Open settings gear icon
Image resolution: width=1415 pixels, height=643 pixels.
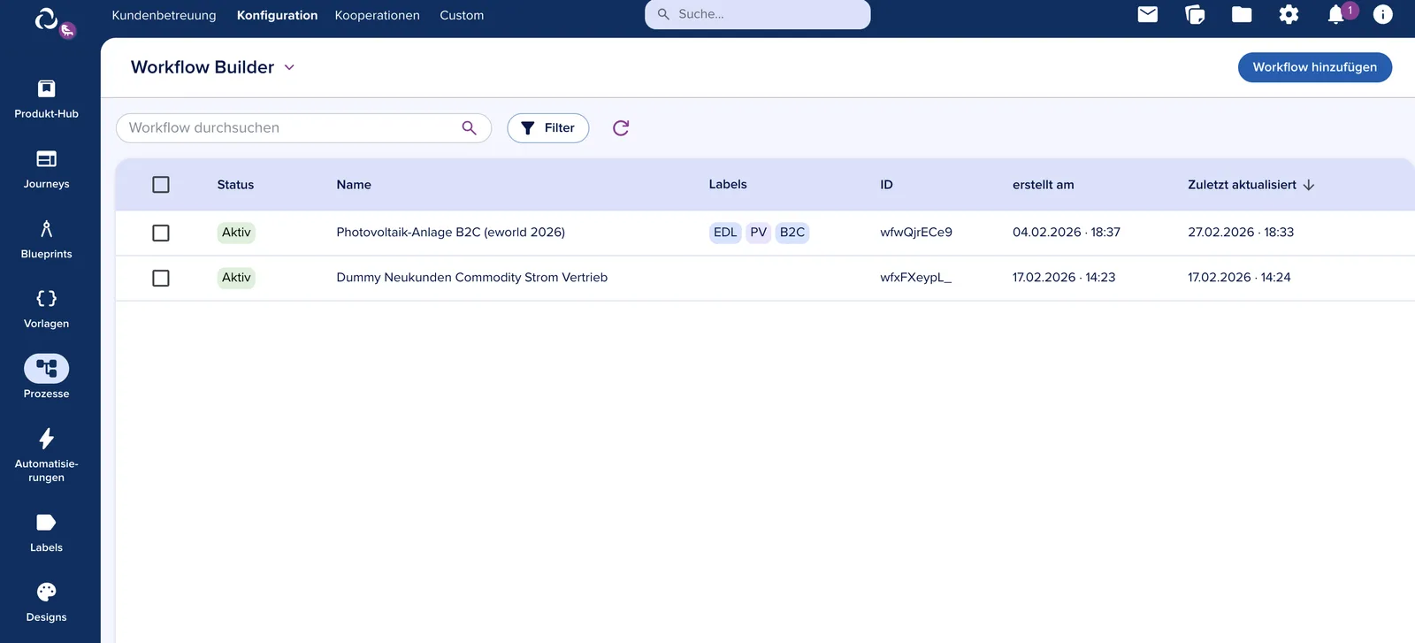tap(1289, 14)
